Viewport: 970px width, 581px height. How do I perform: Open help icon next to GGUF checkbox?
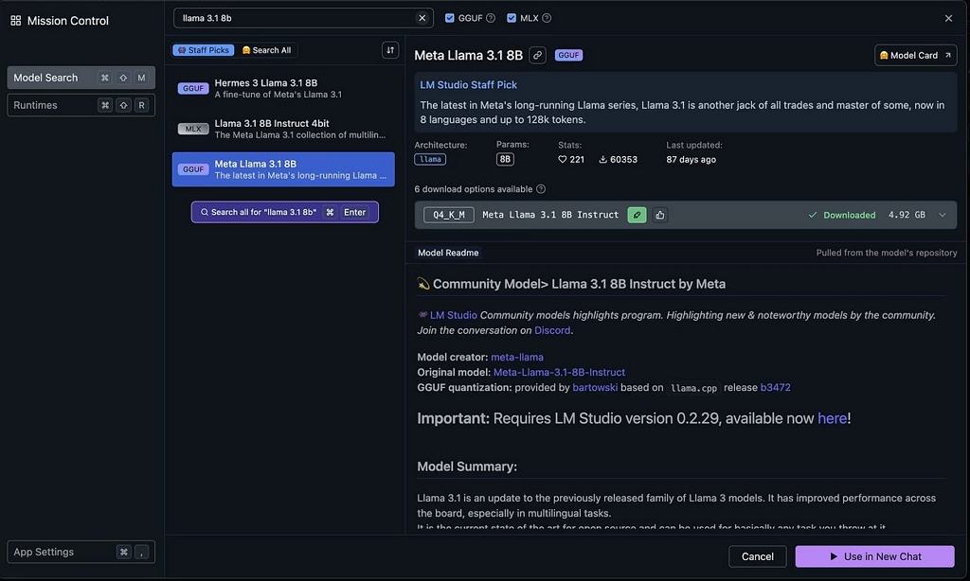tap(491, 18)
